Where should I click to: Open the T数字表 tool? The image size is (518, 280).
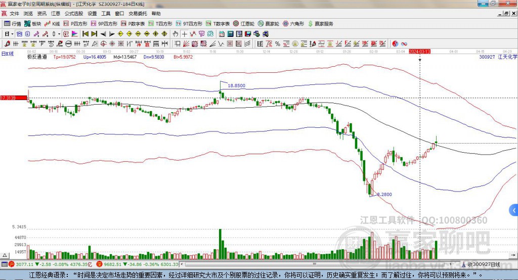[x=218, y=24]
